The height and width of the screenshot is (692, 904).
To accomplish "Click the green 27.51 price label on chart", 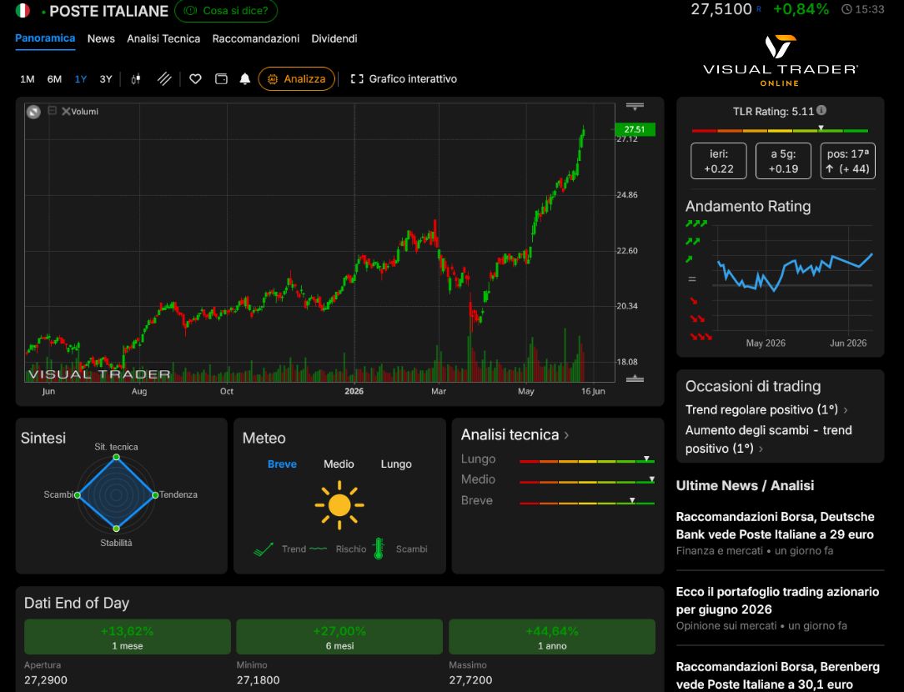I will (635, 129).
